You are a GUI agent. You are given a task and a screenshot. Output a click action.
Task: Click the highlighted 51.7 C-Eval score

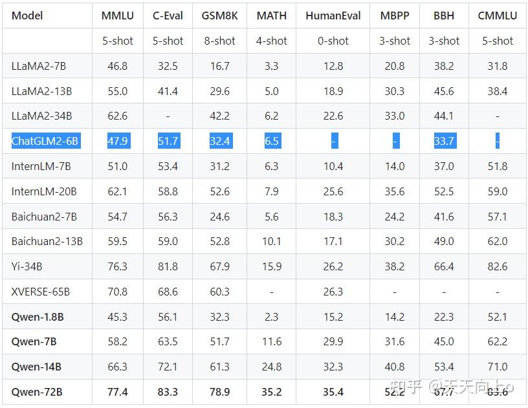click(168, 141)
